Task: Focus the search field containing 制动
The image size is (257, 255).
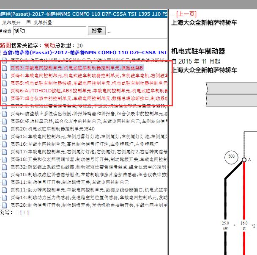Action: pos(49,30)
